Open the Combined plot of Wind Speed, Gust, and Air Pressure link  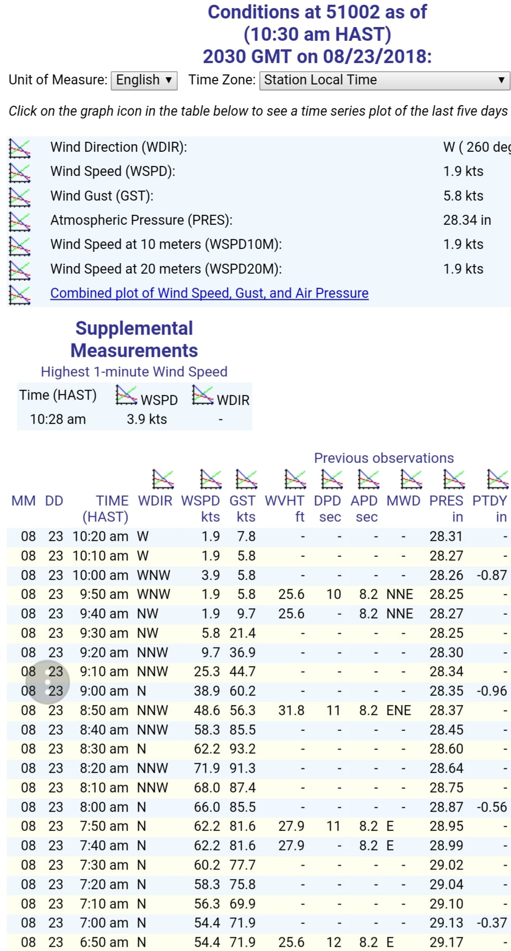209,293
